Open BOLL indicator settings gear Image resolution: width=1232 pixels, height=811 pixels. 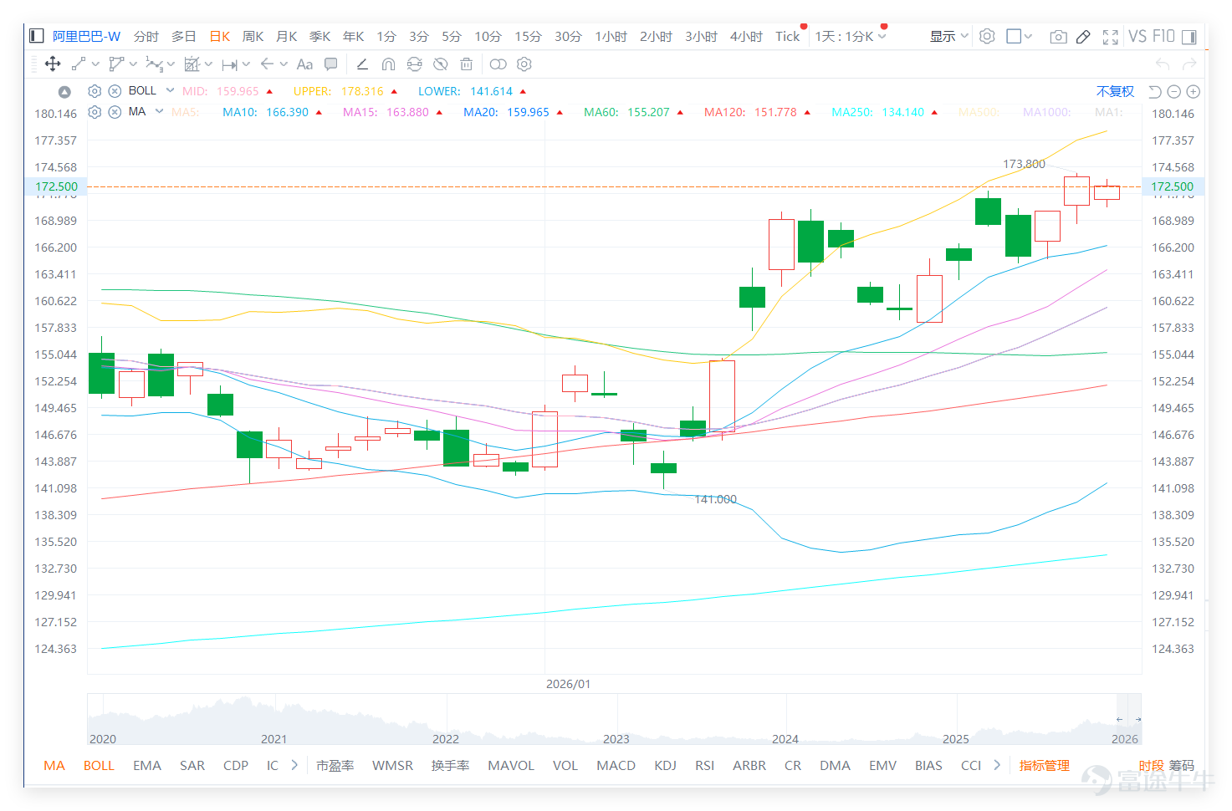(95, 91)
